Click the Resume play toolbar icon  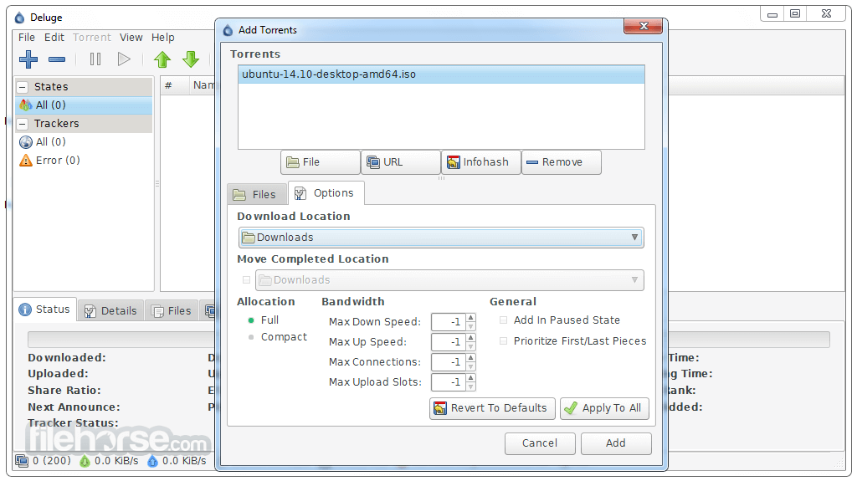[124, 59]
